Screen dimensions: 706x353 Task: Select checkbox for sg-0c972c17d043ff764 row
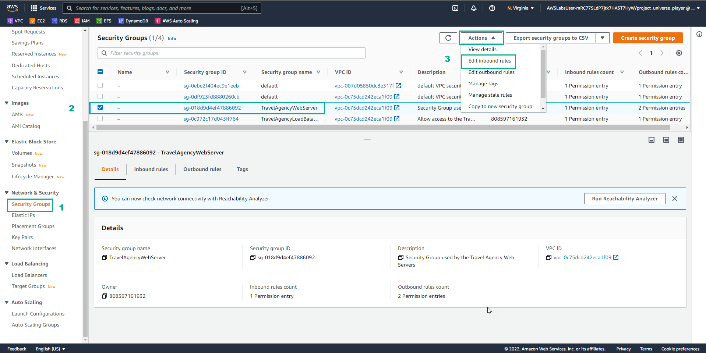pos(100,118)
